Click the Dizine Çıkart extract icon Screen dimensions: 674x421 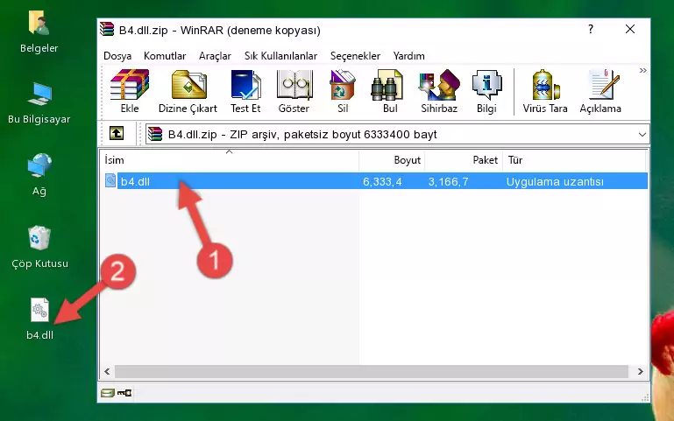point(188,91)
